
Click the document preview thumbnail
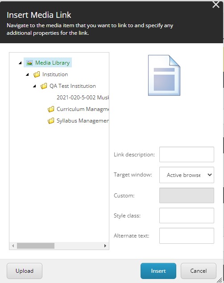tap(164, 75)
